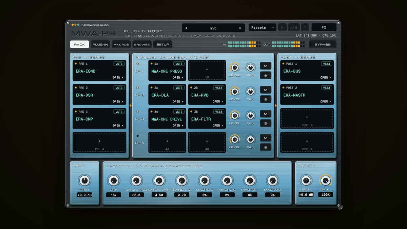Screen dimensions: 407x229
Task: Click the VST3 badge on ERA-RVB slot
Action: [x=219, y=88]
